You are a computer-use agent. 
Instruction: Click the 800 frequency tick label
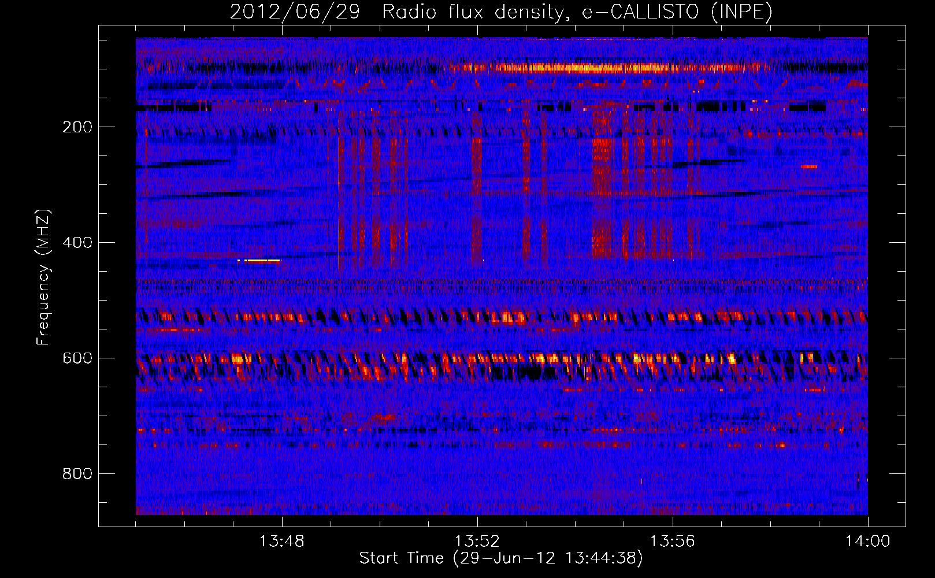(77, 474)
